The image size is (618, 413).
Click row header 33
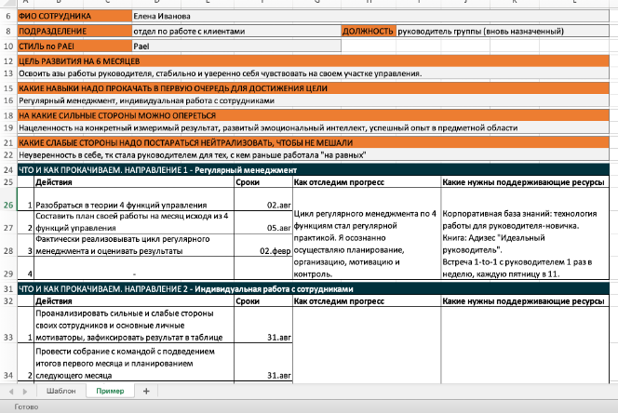[x=8, y=326]
